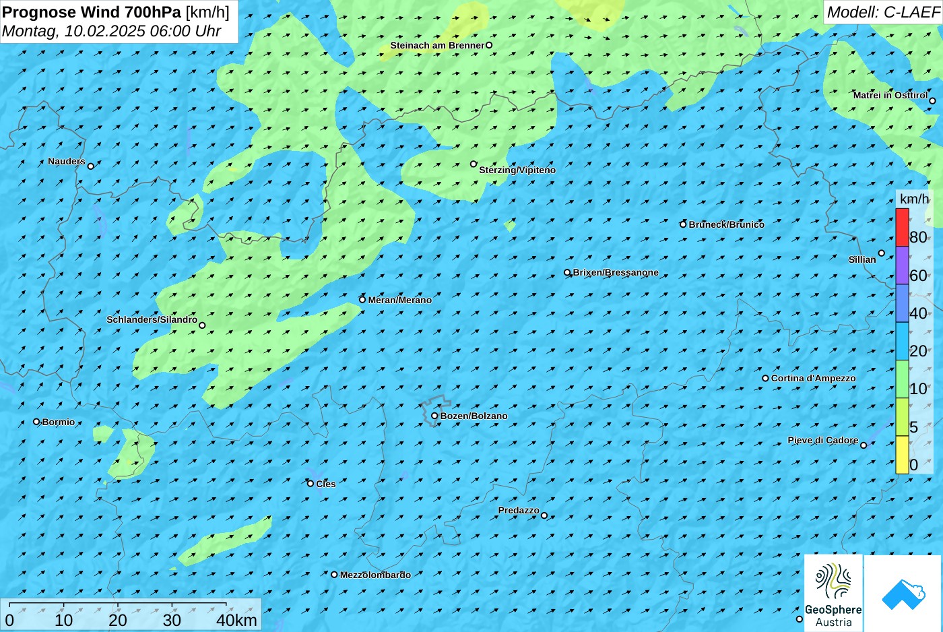The width and height of the screenshot is (943, 632).
Task: Click the 'Bruneck/Brunico' label text
Action: pos(727,224)
